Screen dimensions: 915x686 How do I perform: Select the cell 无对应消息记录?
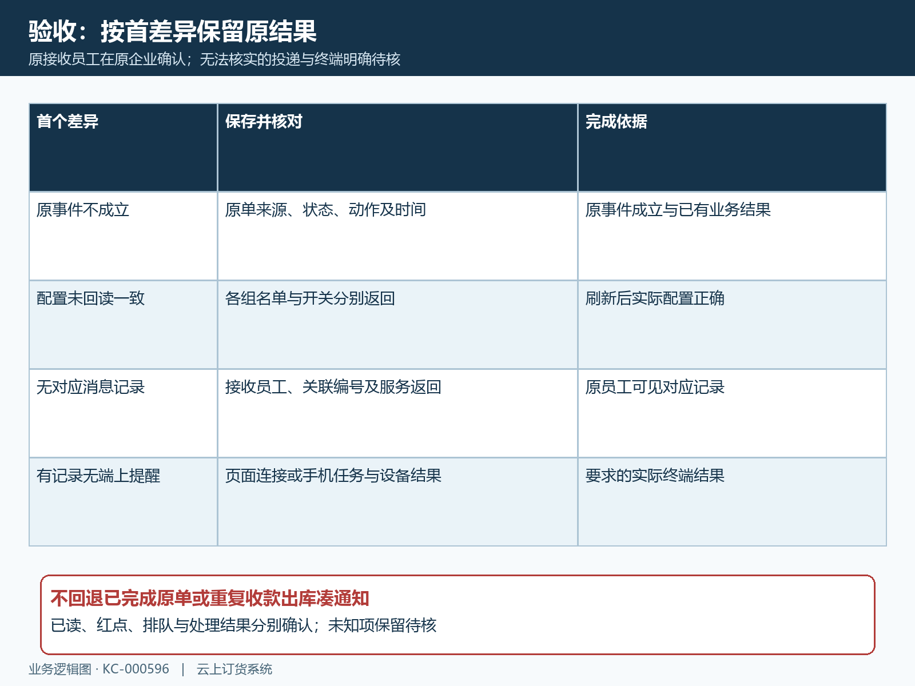pyautogui.click(x=123, y=413)
